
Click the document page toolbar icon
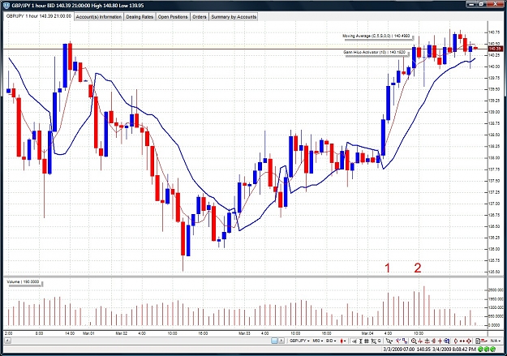(478, 341)
